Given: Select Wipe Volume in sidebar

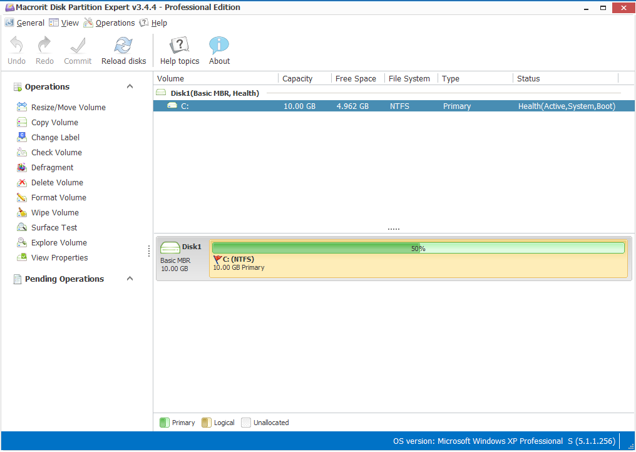Looking at the screenshot, I should pos(54,212).
